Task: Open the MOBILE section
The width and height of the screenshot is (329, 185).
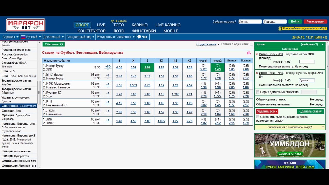Action: tap(171, 31)
